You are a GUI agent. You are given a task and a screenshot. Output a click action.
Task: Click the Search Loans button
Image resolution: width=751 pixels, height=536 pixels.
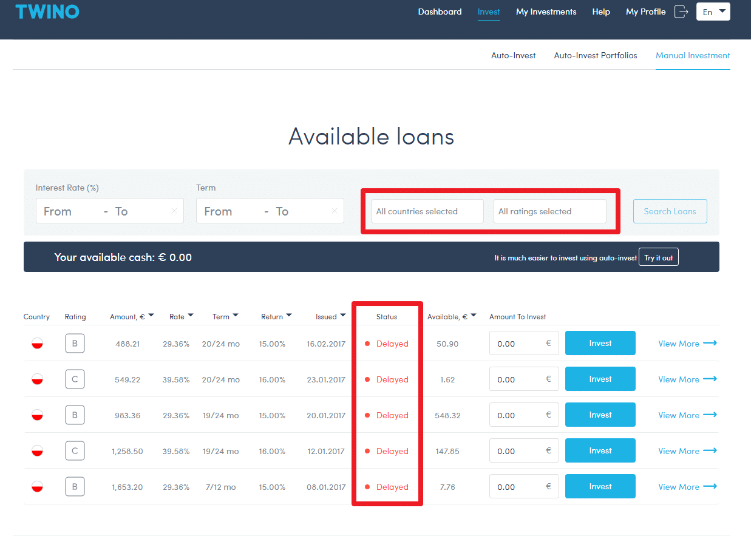coord(670,211)
